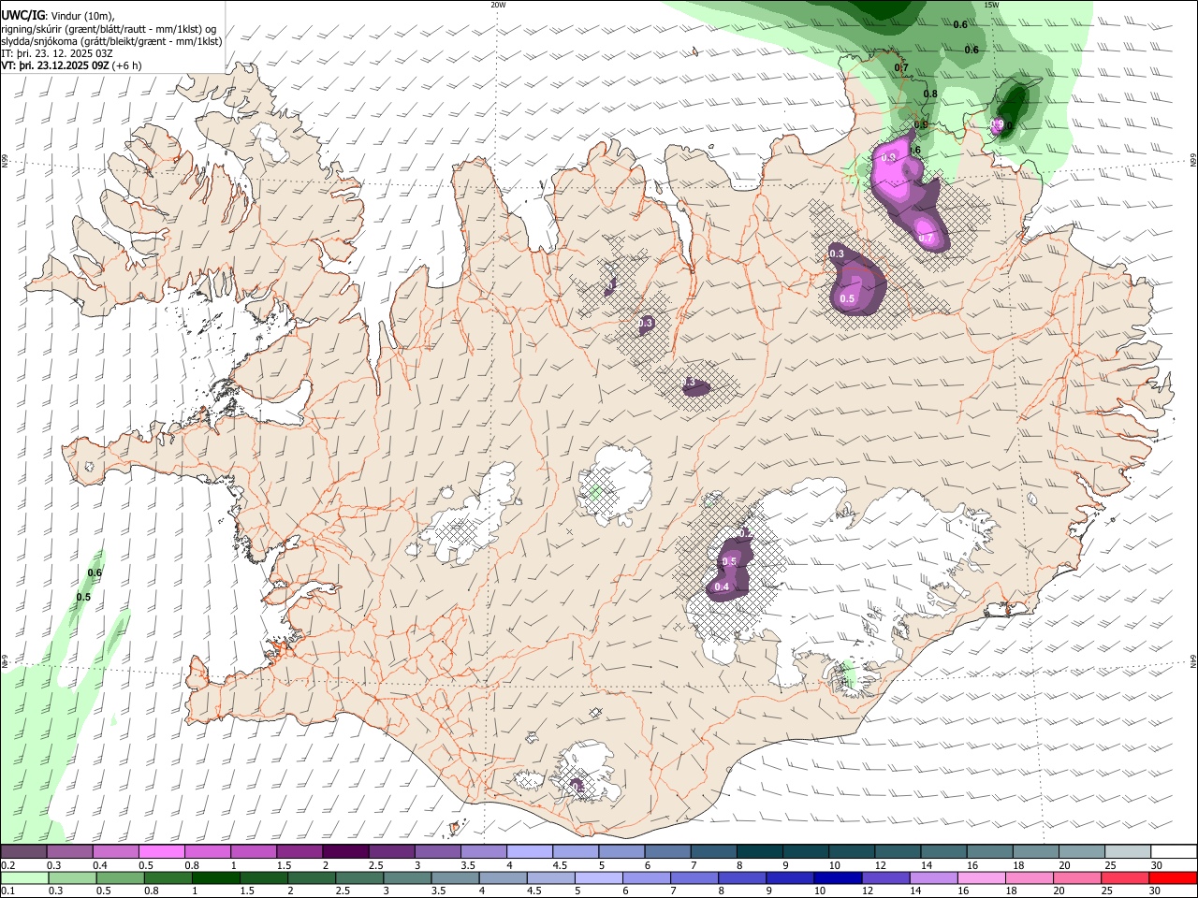The height and width of the screenshot is (898, 1198).
Task: Click the white 30 swatch in top legend row
Action: [x=1175, y=852]
